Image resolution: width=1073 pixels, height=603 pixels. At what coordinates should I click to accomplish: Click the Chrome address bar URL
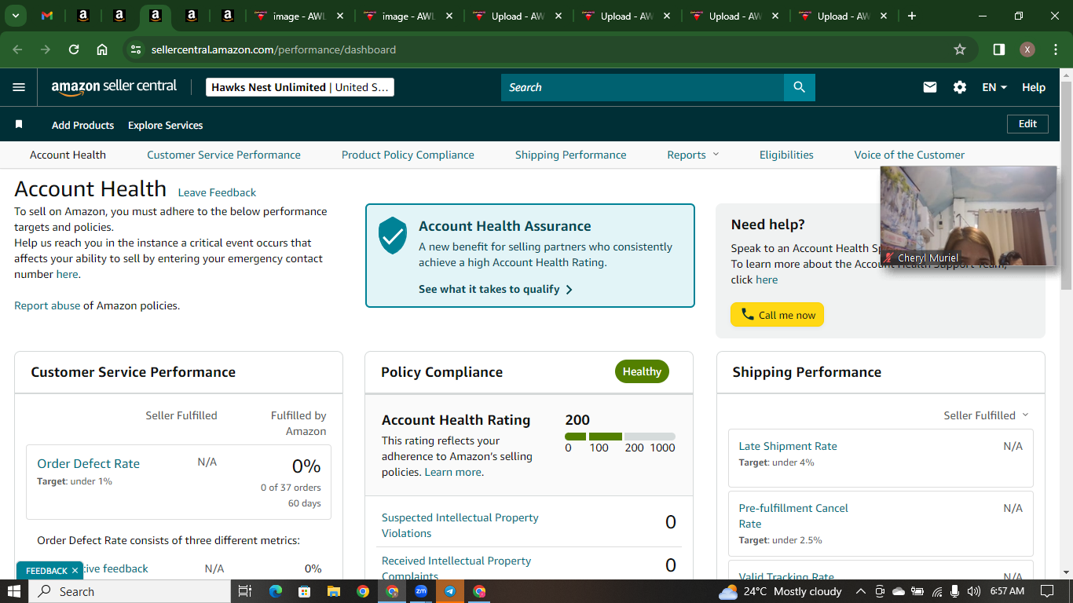[273, 49]
